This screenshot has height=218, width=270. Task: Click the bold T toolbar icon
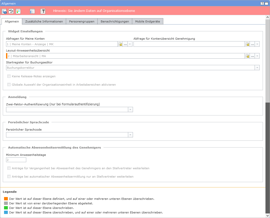point(43,11)
